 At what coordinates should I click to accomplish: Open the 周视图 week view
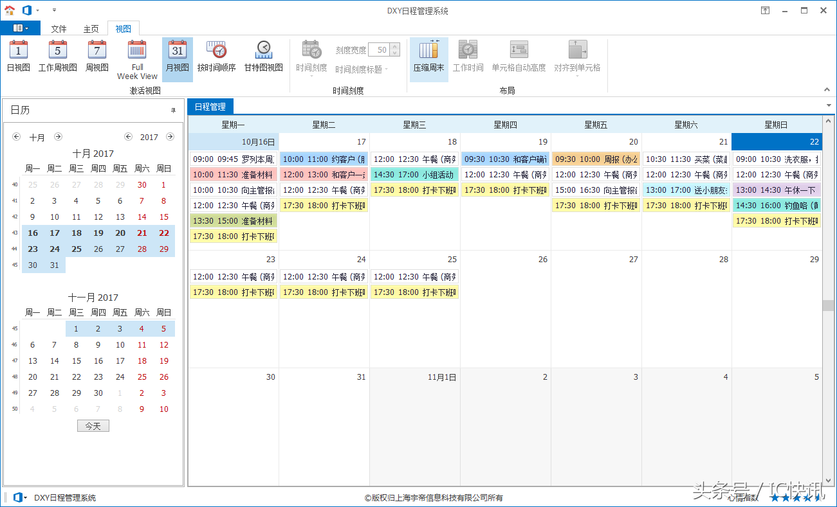(x=97, y=57)
